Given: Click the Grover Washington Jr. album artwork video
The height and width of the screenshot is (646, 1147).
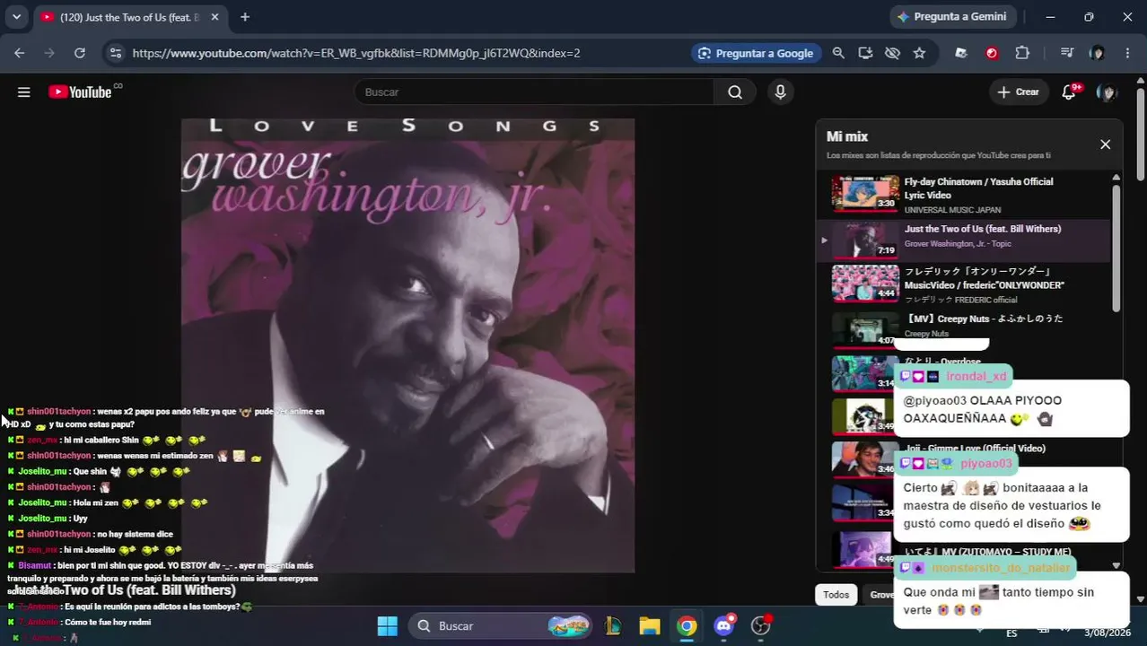Looking at the screenshot, I should click(407, 345).
